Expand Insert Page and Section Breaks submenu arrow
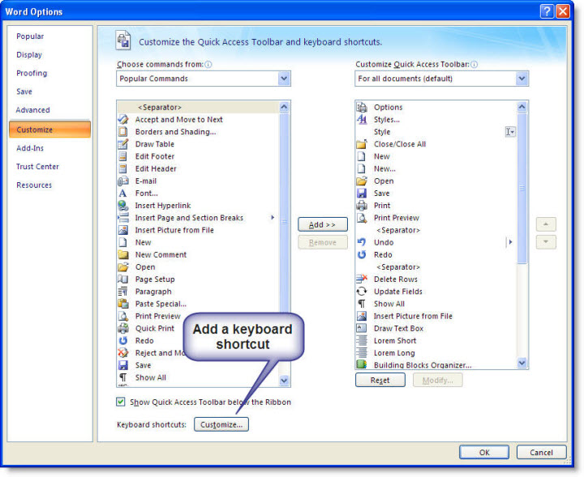This screenshot has width=584, height=477. (273, 218)
